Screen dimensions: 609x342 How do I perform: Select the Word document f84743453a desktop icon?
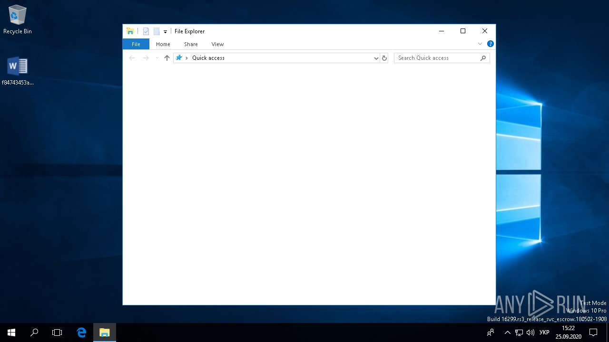(x=18, y=71)
